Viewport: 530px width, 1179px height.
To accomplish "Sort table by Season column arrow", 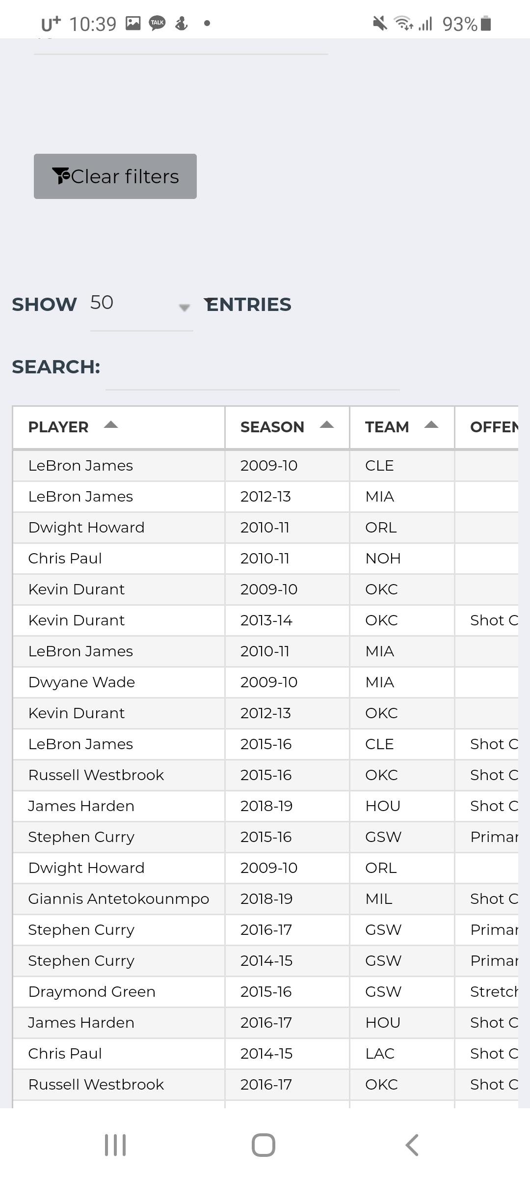I will [x=326, y=425].
